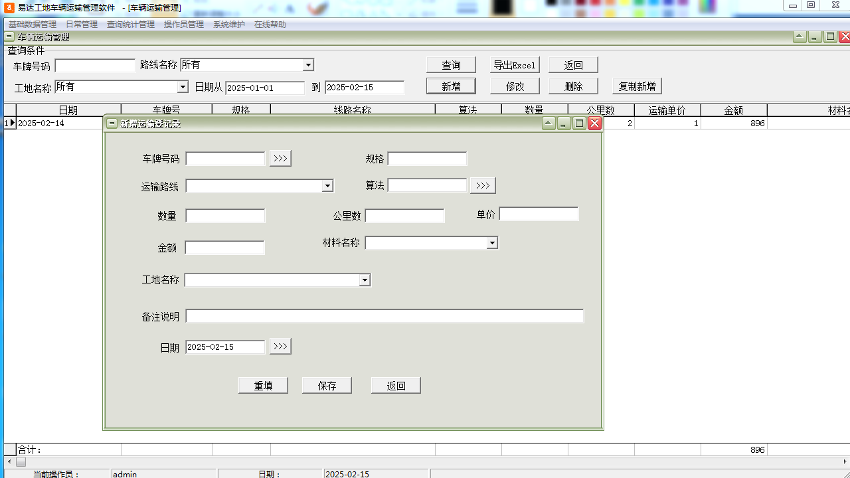Click the 导出Excel button
Screen dimensions: 850x478
tap(515, 65)
